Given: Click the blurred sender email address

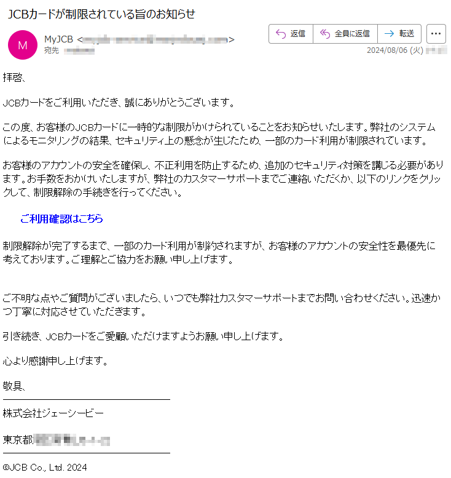Looking at the screenshot, I should (x=155, y=39).
